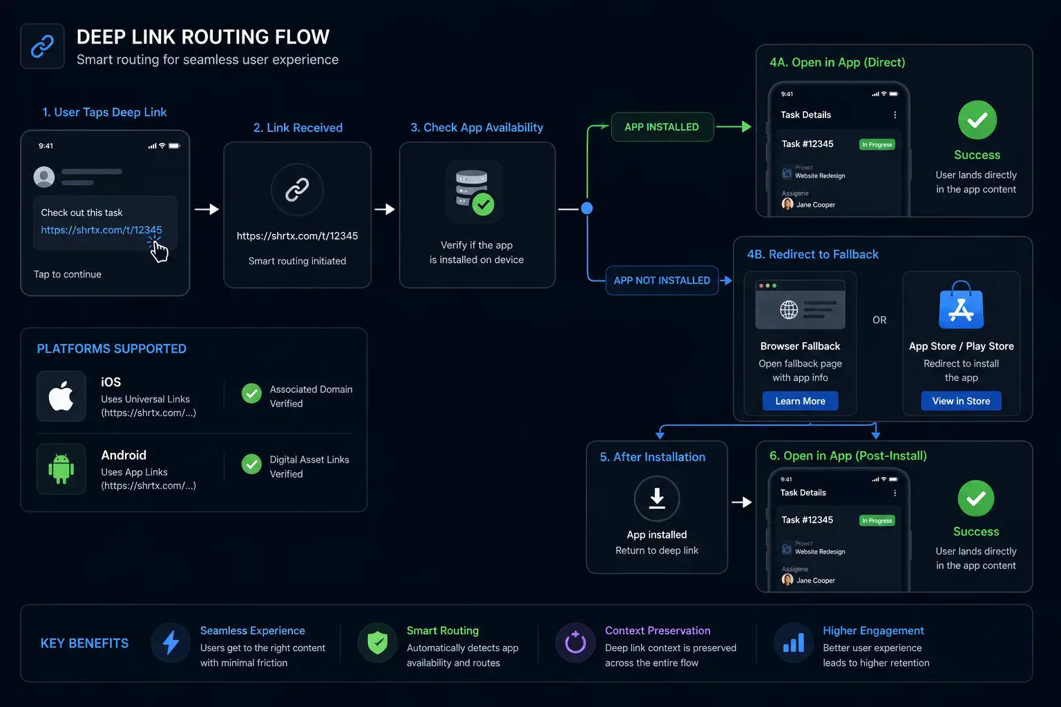Click the In Progress badge in 4A phone
The height and width of the screenshot is (707, 1061).
pyautogui.click(x=877, y=144)
